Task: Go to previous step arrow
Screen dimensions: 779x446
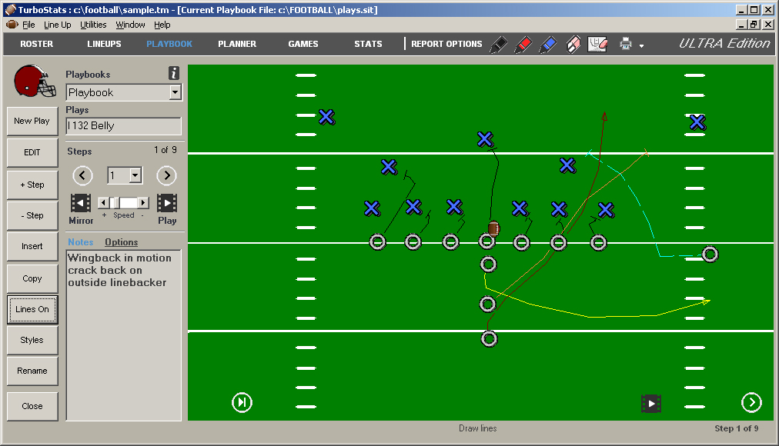Action: click(x=82, y=175)
